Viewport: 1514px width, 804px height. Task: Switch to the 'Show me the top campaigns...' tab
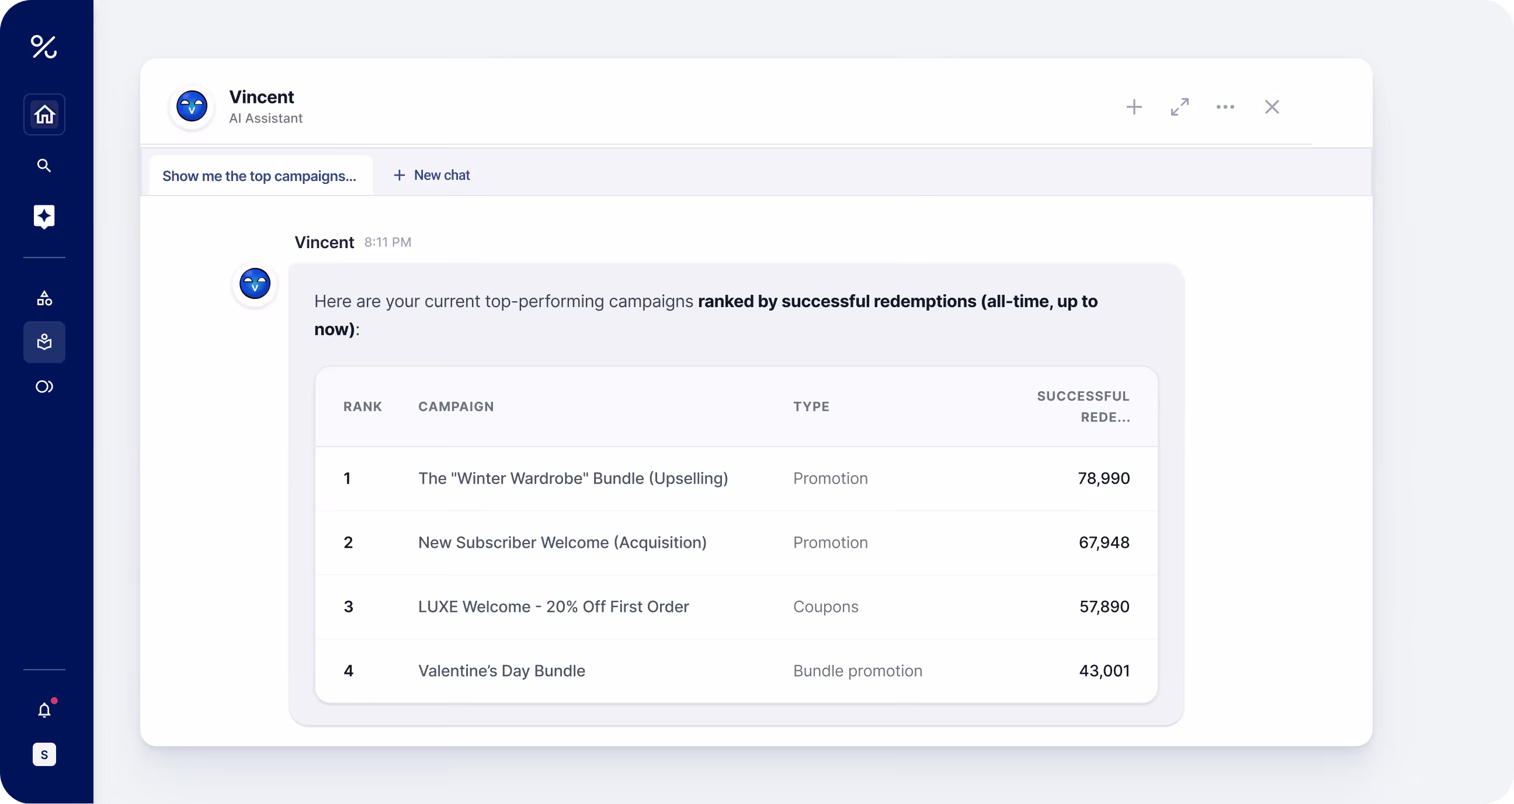pyautogui.click(x=259, y=175)
